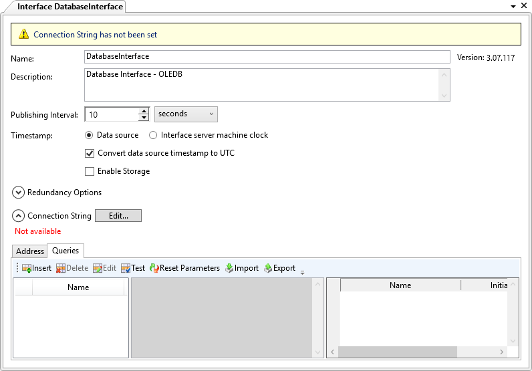Collapse the Connection String section
Screen dimensions: 532x371
[x=18, y=216]
